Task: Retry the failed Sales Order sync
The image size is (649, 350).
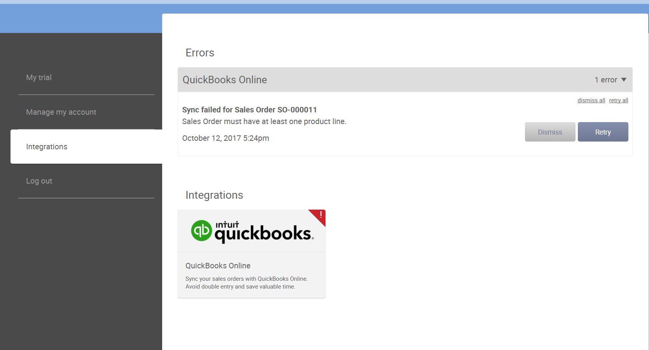Action: (603, 132)
